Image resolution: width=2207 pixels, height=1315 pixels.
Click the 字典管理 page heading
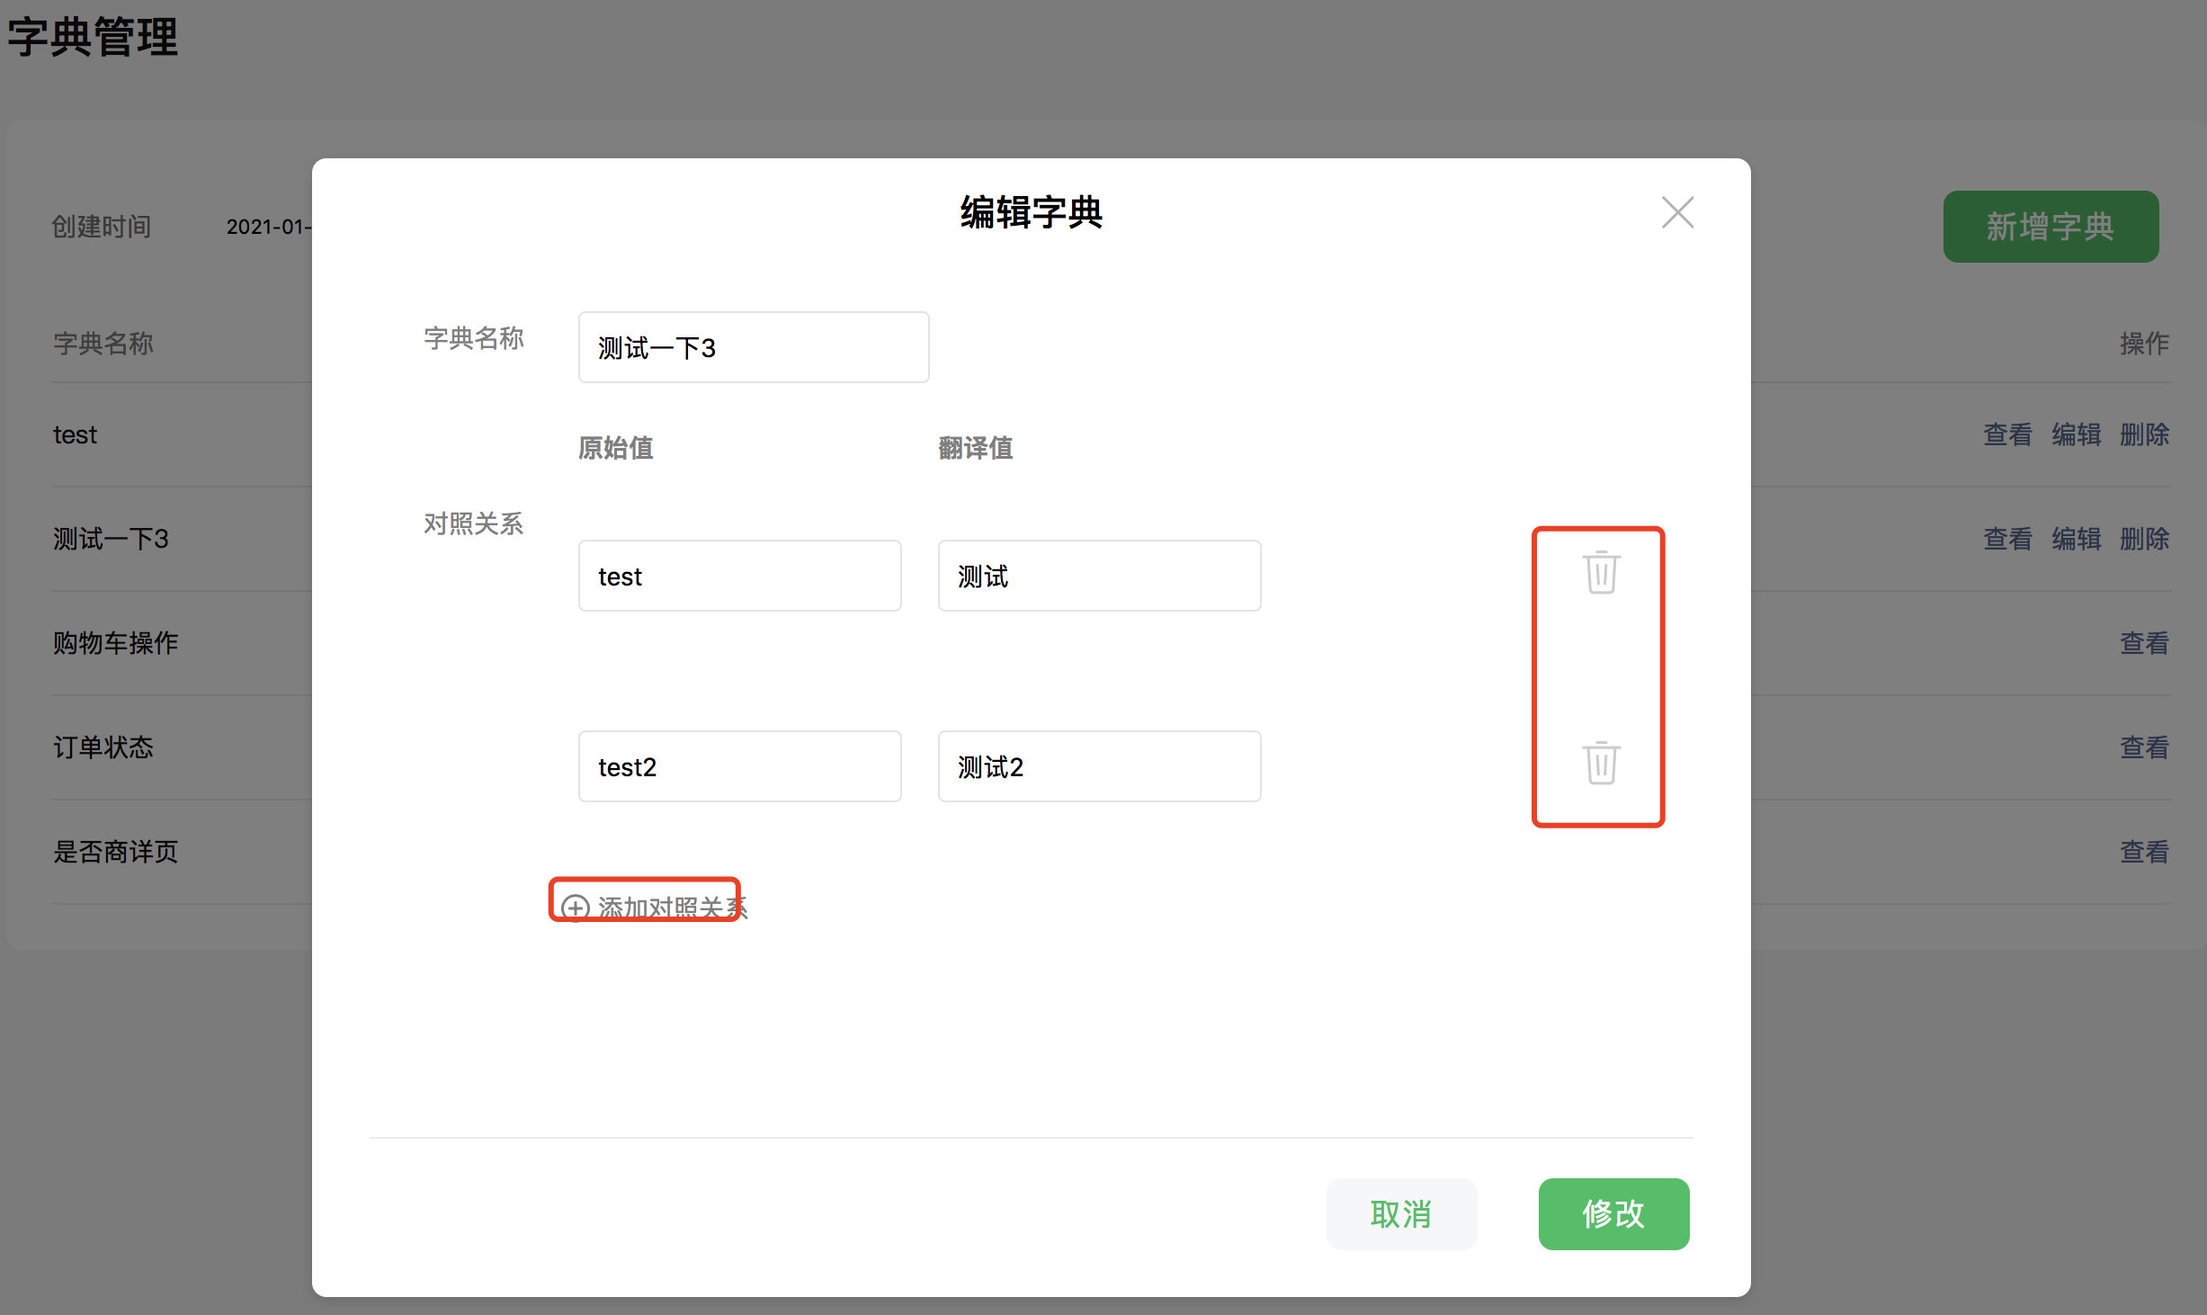pos(93,38)
